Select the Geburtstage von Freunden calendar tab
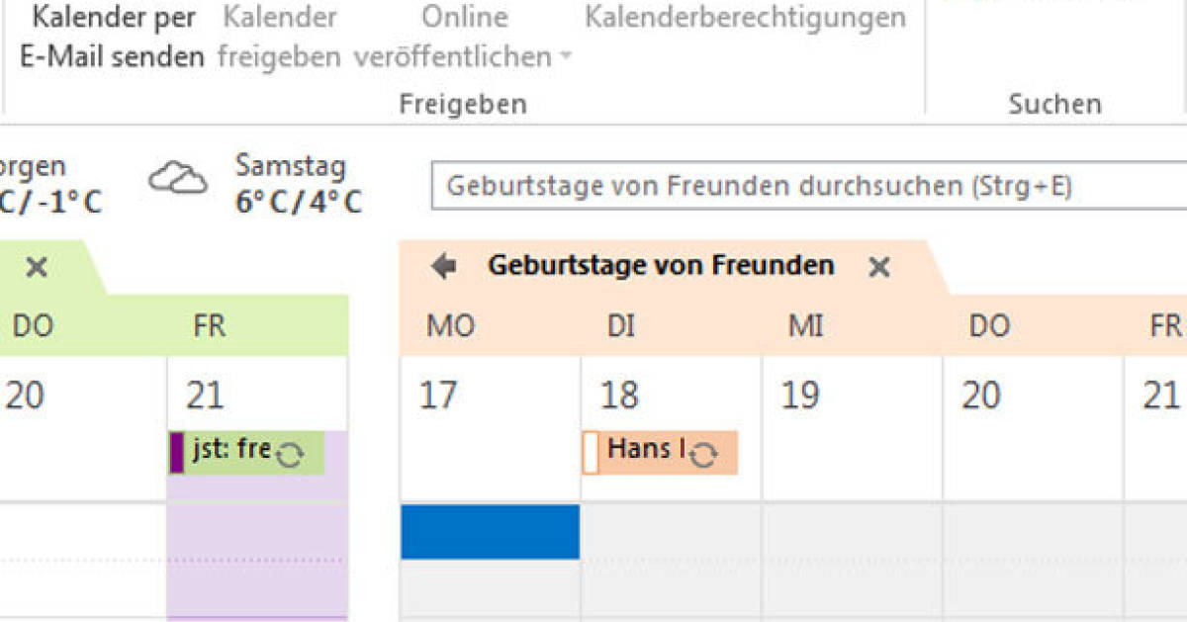This screenshot has height=622, width=1187. 661,265
